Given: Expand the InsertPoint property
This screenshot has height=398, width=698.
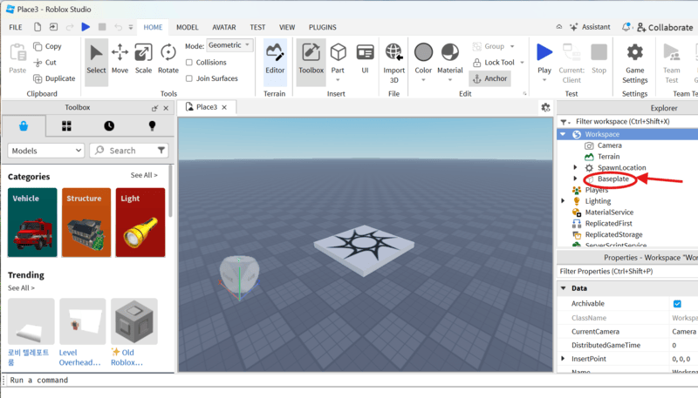Looking at the screenshot, I should click(563, 359).
